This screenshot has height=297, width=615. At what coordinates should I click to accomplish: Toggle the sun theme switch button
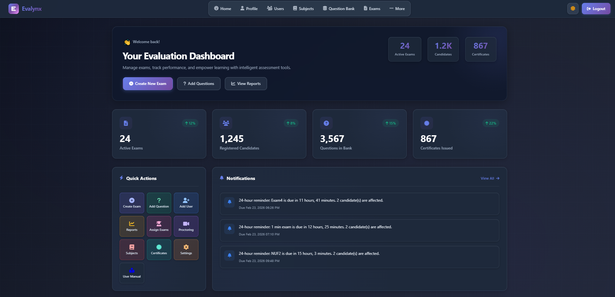[x=573, y=9]
